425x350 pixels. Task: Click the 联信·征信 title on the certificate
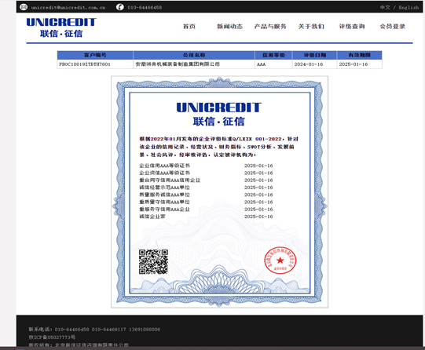click(x=218, y=122)
